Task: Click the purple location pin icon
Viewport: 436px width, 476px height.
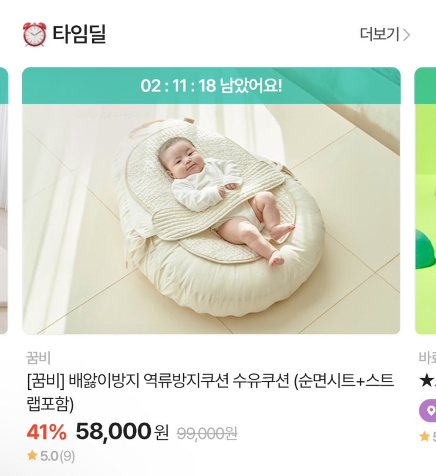Action: tap(430, 410)
